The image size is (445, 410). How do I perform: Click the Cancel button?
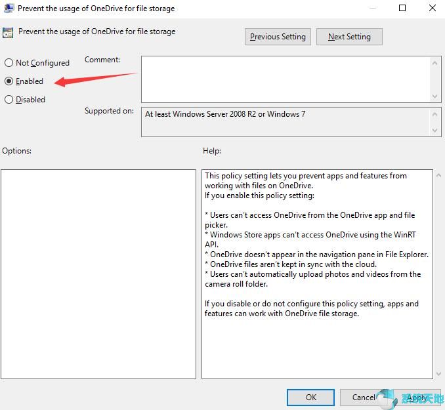click(x=363, y=398)
